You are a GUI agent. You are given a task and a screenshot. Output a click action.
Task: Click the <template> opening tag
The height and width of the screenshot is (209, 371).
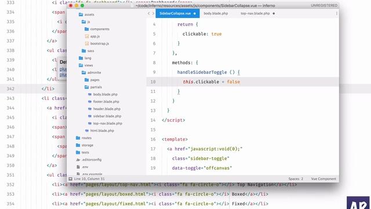[175, 139]
